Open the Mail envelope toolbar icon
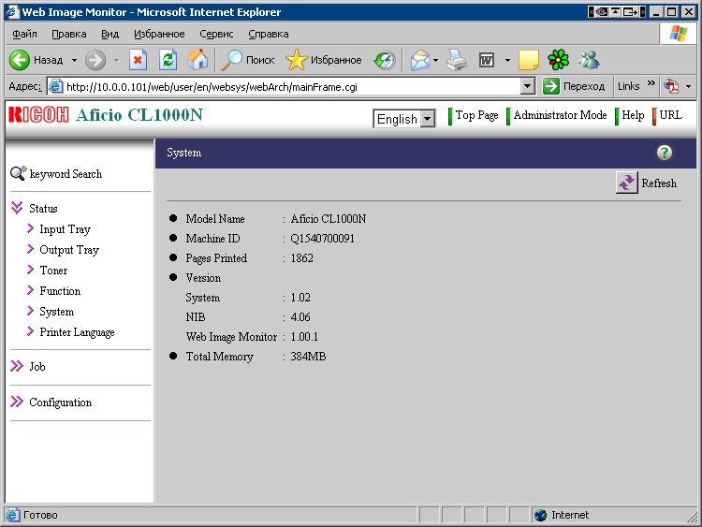Viewport: 702px width, 527px height. (x=420, y=60)
